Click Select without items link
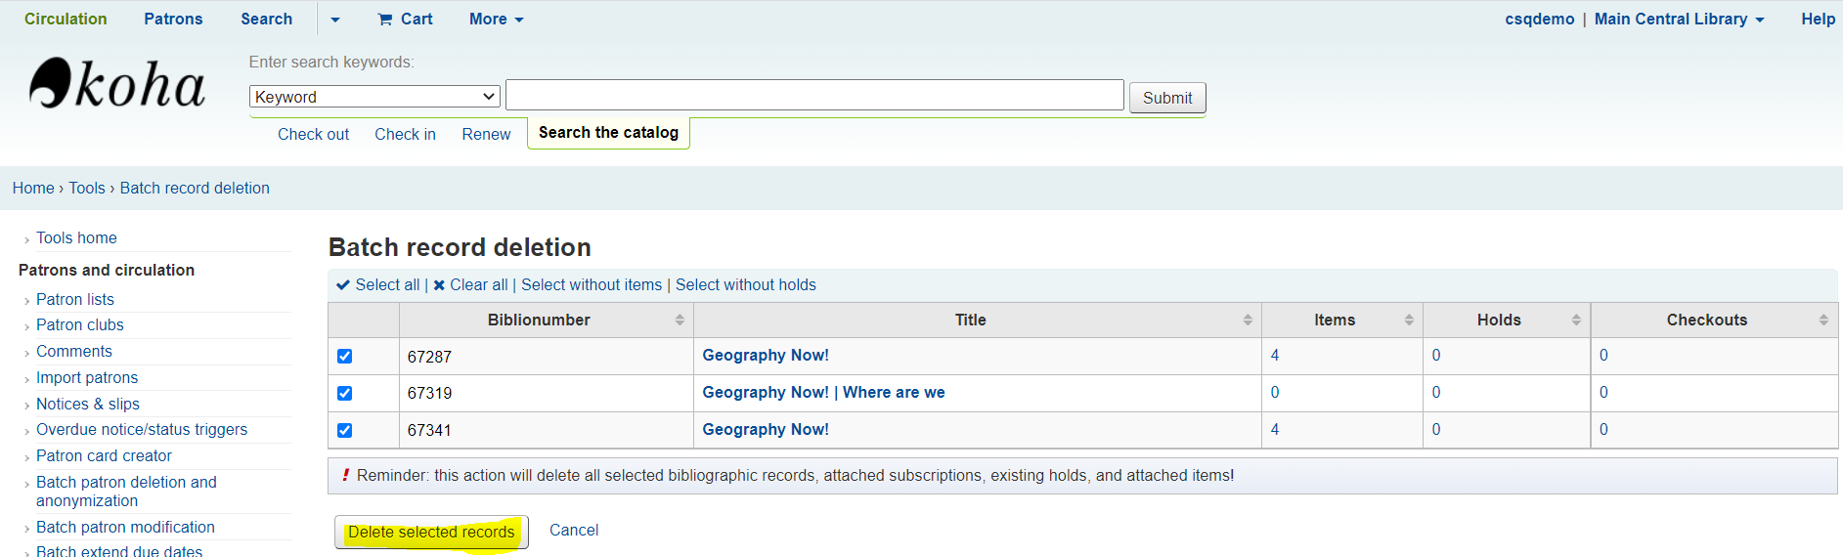 [x=592, y=284]
